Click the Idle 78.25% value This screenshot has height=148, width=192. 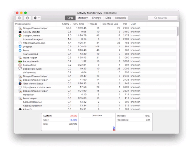click(x=73, y=124)
